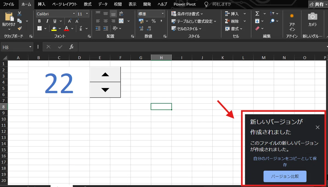328x187 pixels.
Task: Click the Find and Select magnifier icon
Action: coord(272,21)
